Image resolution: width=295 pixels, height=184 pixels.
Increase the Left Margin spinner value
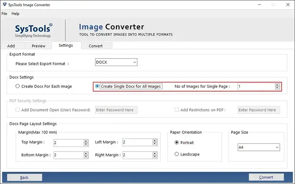click(x=155, y=140)
